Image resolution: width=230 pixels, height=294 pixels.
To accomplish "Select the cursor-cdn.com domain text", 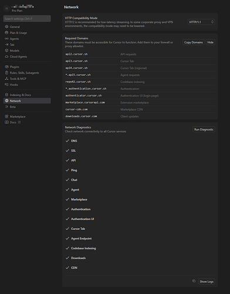I will pyautogui.click(x=76, y=109).
